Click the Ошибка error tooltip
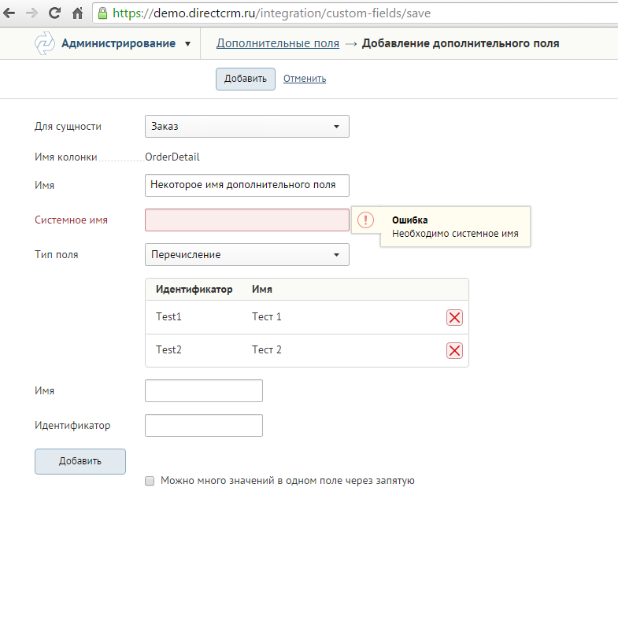The width and height of the screenshot is (618, 617). 455,227
